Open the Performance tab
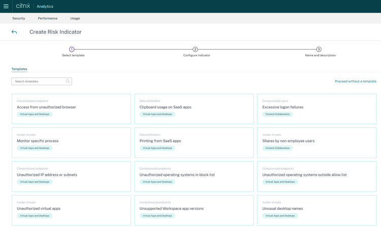Image resolution: width=381 pixels, height=229 pixels. [48, 18]
